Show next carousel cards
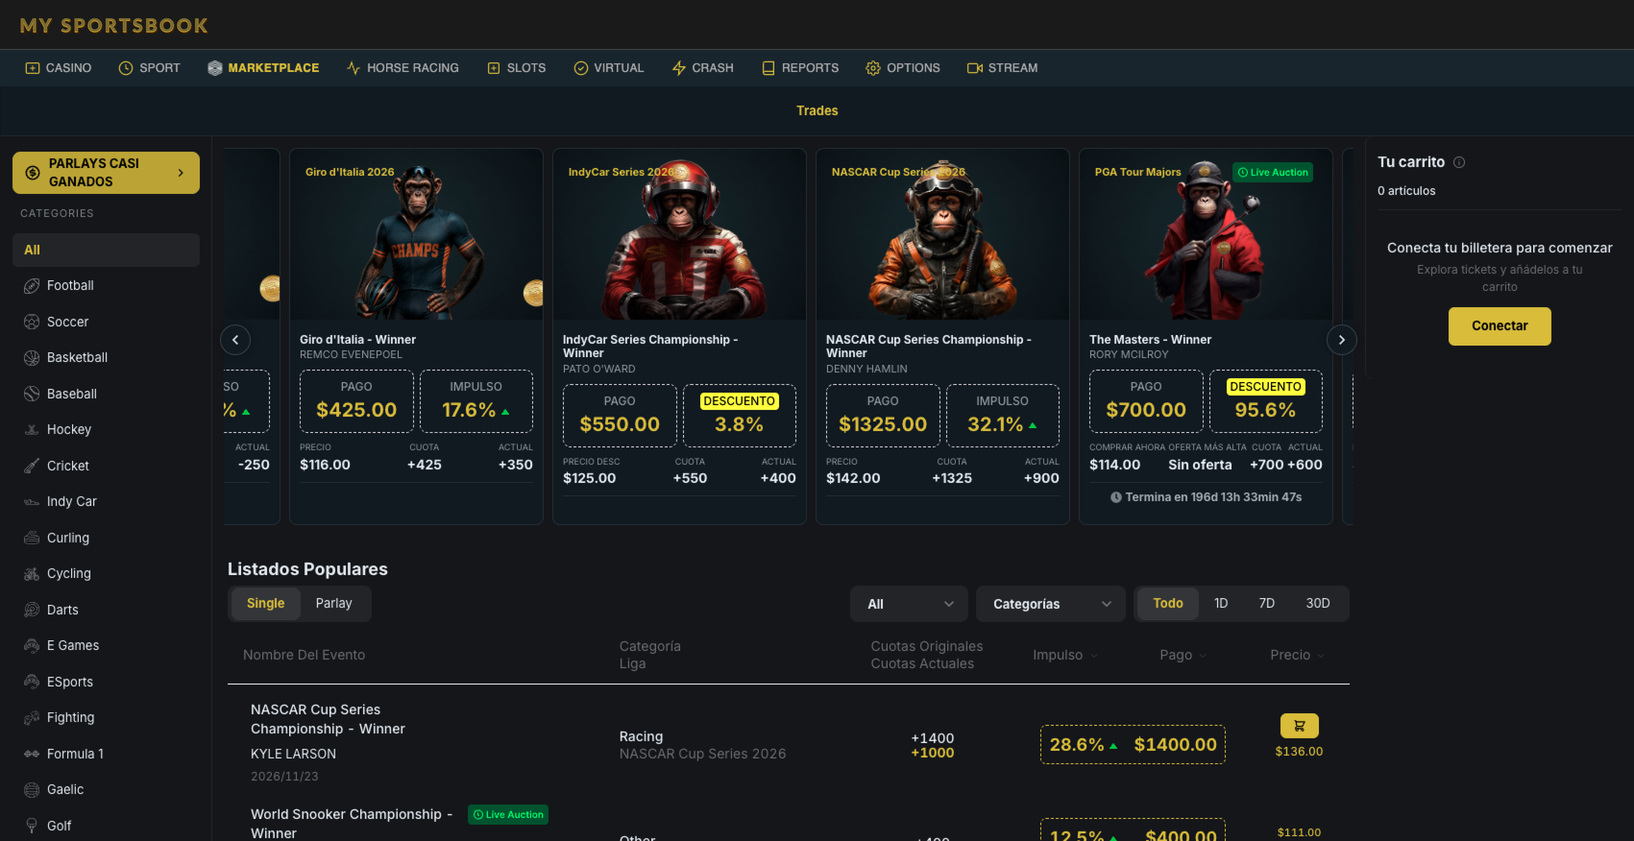This screenshot has width=1634, height=841. tap(1341, 340)
